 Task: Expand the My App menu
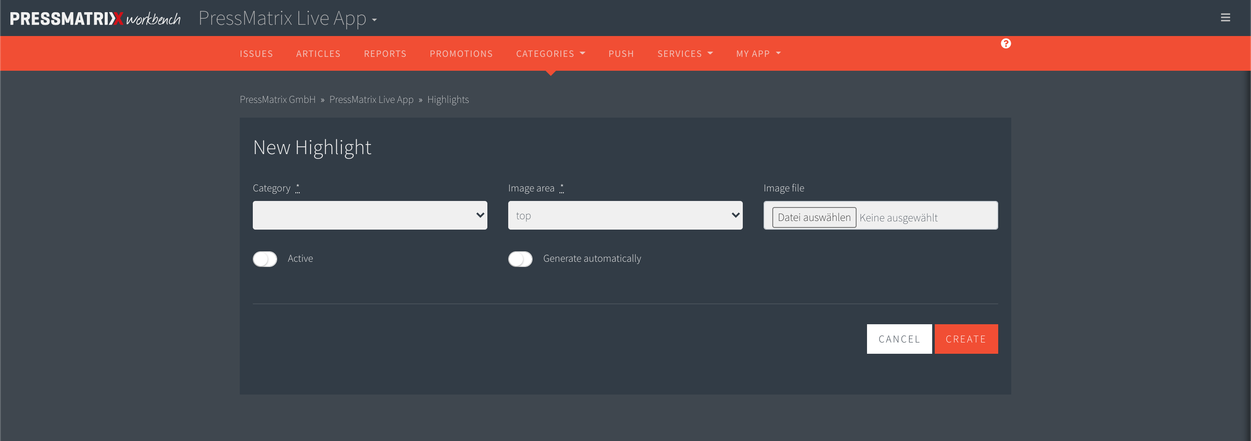pyautogui.click(x=758, y=54)
